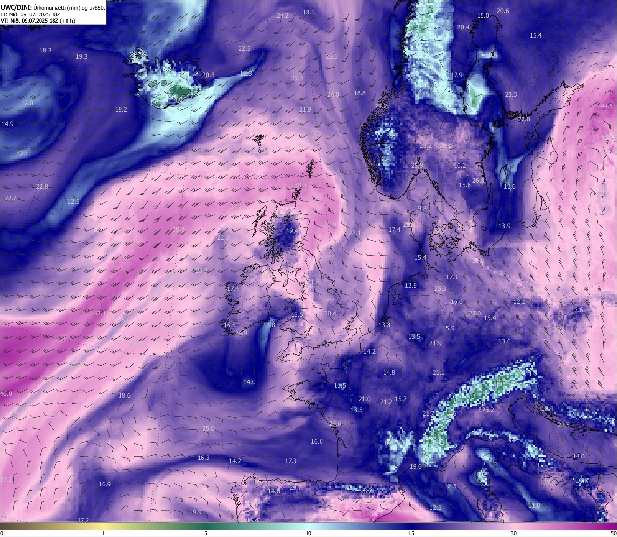Click the 12.0 value on the map
Viewport: 617px width, 537px height.
pos(27,103)
